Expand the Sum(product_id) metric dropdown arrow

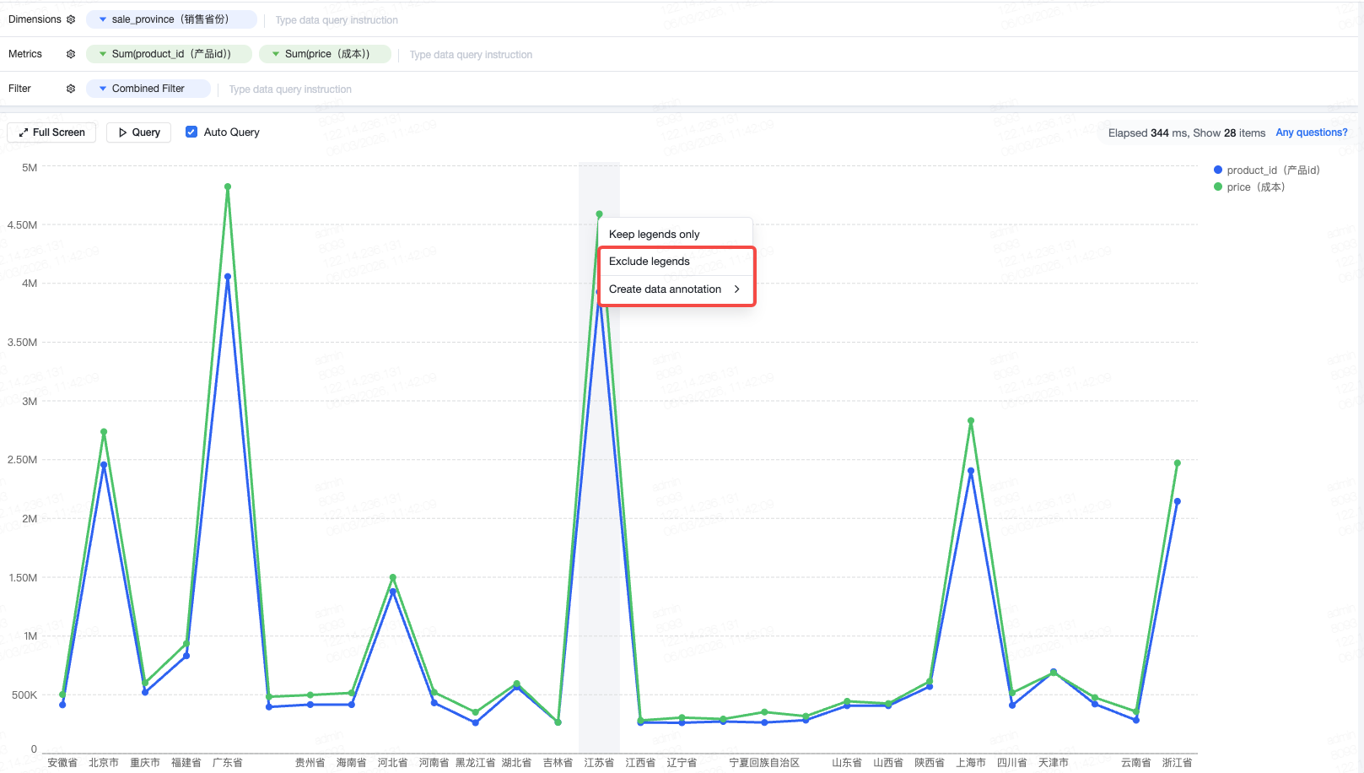pos(103,54)
